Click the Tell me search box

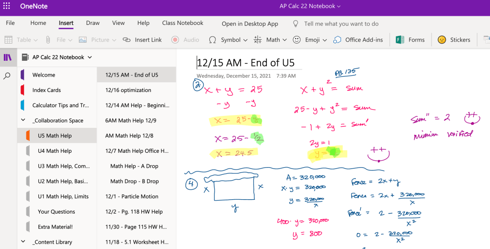click(x=341, y=23)
